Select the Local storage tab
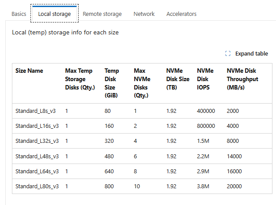The image size is (276, 205). pos(54,14)
